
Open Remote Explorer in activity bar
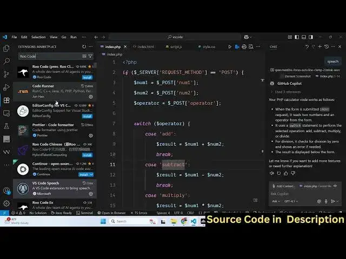tap(6, 113)
